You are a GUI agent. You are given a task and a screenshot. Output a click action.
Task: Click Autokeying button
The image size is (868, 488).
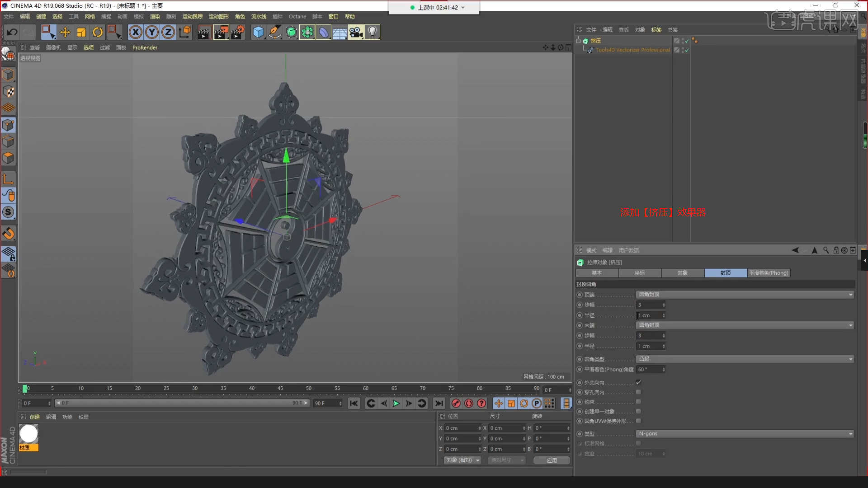[469, 404]
